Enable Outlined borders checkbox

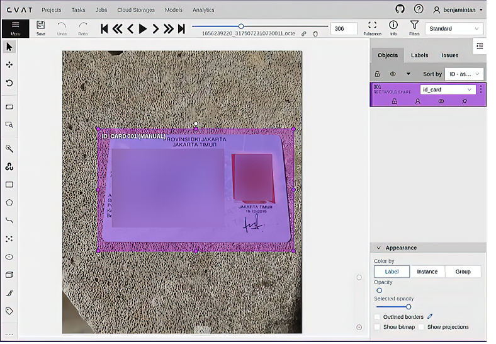pyautogui.click(x=377, y=317)
